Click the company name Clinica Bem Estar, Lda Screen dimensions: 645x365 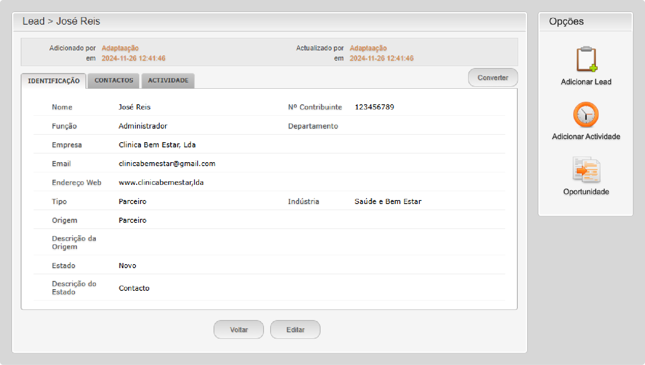click(157, 145)
